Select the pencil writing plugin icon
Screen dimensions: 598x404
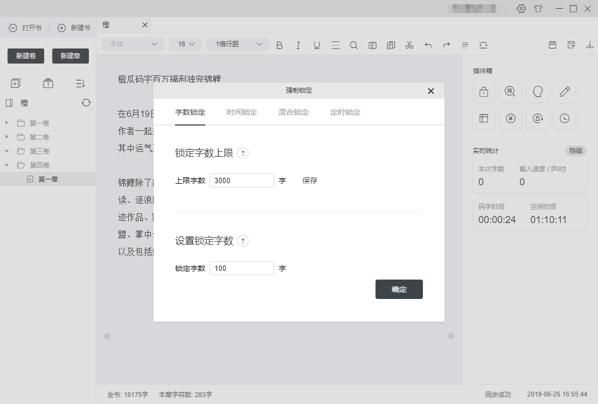coord(564,92)
